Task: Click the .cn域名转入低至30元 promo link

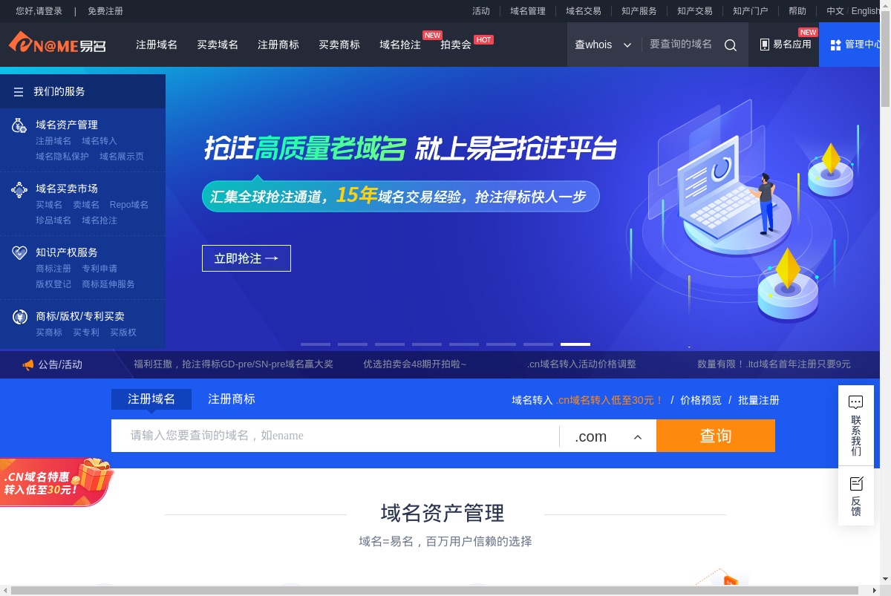Action: pyautogui.click(x=610, y=400)
